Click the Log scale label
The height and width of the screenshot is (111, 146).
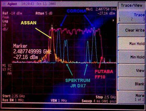[5, 21]
